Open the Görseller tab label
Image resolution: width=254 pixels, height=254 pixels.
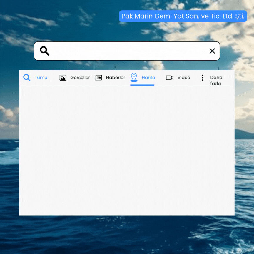click(x=80, y=78)
